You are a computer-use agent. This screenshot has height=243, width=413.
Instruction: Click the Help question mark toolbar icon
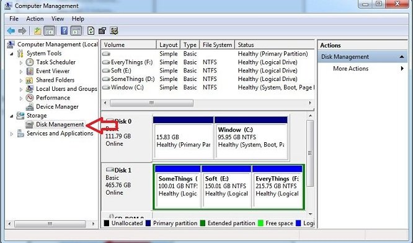click(x=64, y=31)
